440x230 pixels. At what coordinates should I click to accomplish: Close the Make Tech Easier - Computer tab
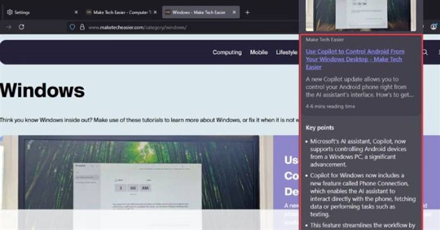pos(155,13)
